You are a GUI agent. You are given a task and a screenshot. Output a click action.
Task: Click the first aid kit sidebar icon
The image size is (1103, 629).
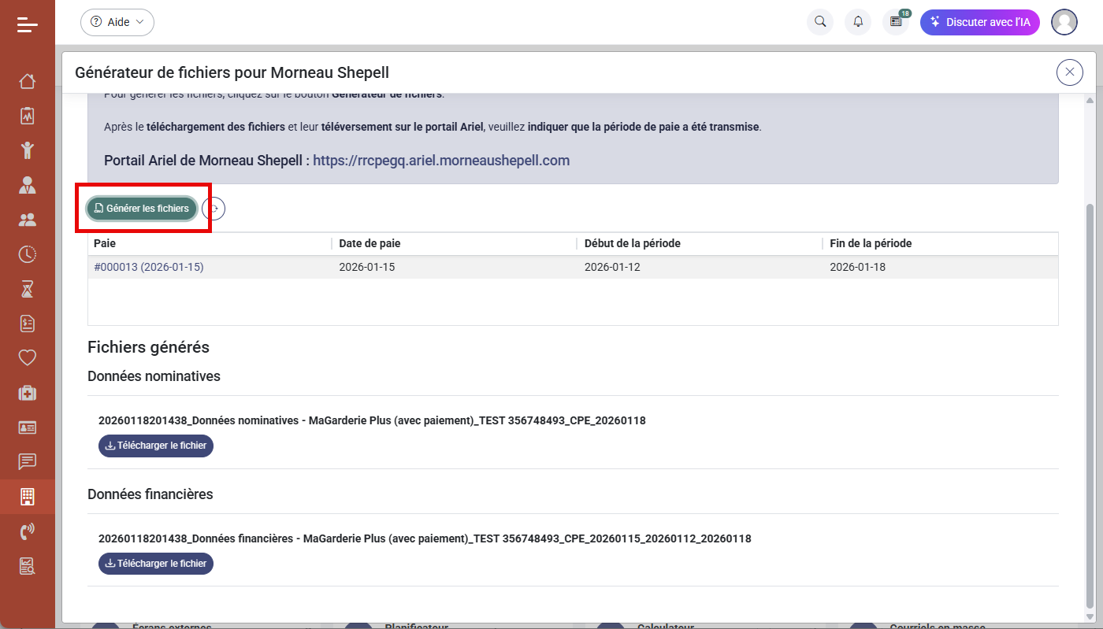pos(27,392)
